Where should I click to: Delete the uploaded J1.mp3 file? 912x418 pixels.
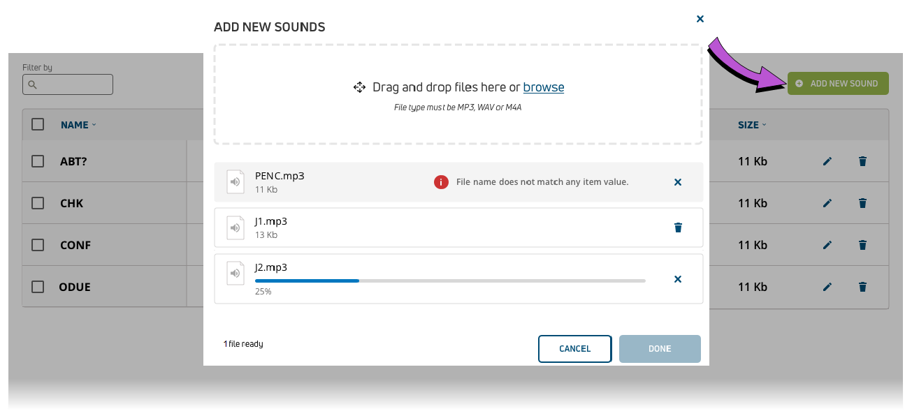[678, 227]
